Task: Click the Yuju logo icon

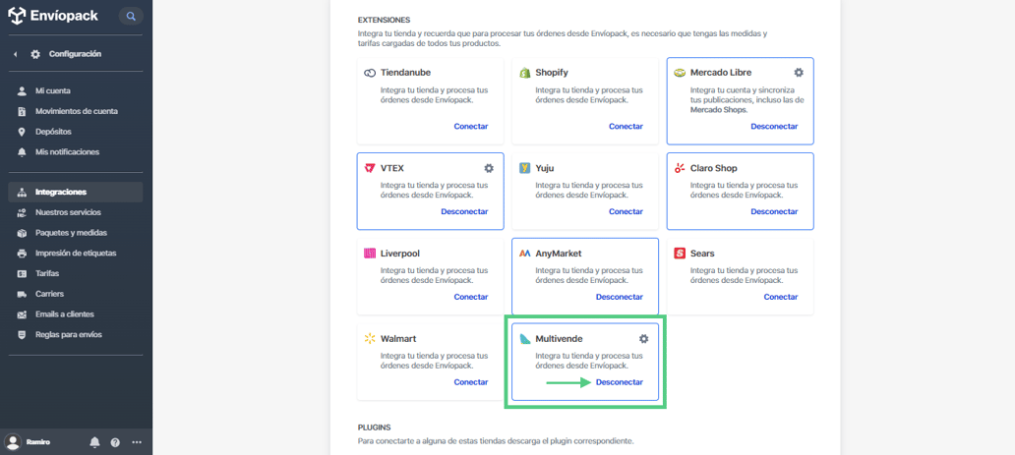Action: pos(525,168)
